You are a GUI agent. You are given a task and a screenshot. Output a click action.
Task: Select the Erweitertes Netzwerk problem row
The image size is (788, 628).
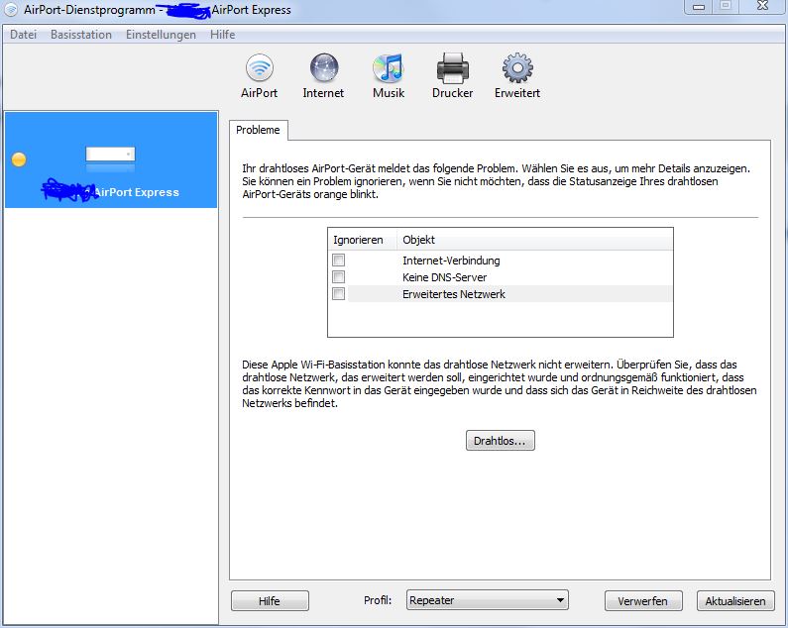tap(501, 294)
